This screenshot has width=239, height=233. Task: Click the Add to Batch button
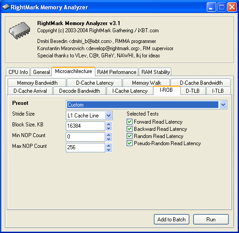click(x=171, y=219)
